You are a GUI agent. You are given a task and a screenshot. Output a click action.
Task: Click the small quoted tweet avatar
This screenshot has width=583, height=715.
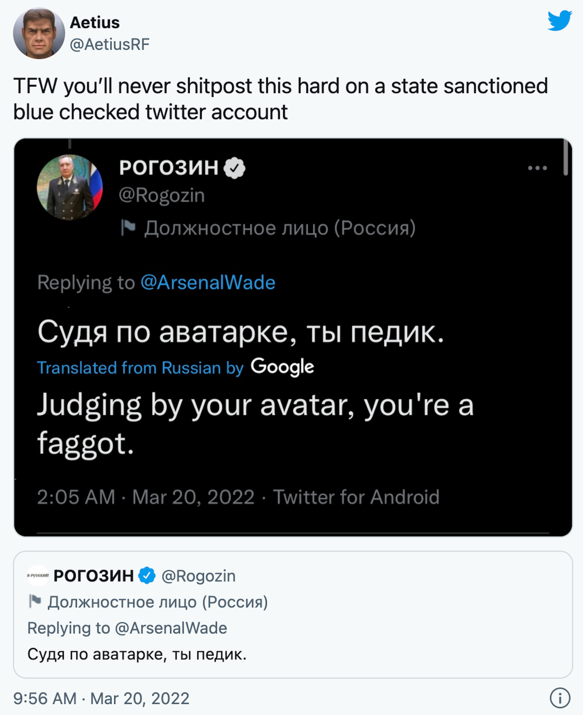tap(38, 575)
